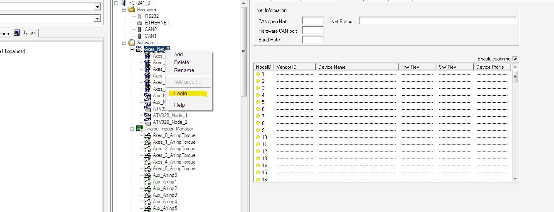Select the CAN0 port icon

(x=139, y=29)
